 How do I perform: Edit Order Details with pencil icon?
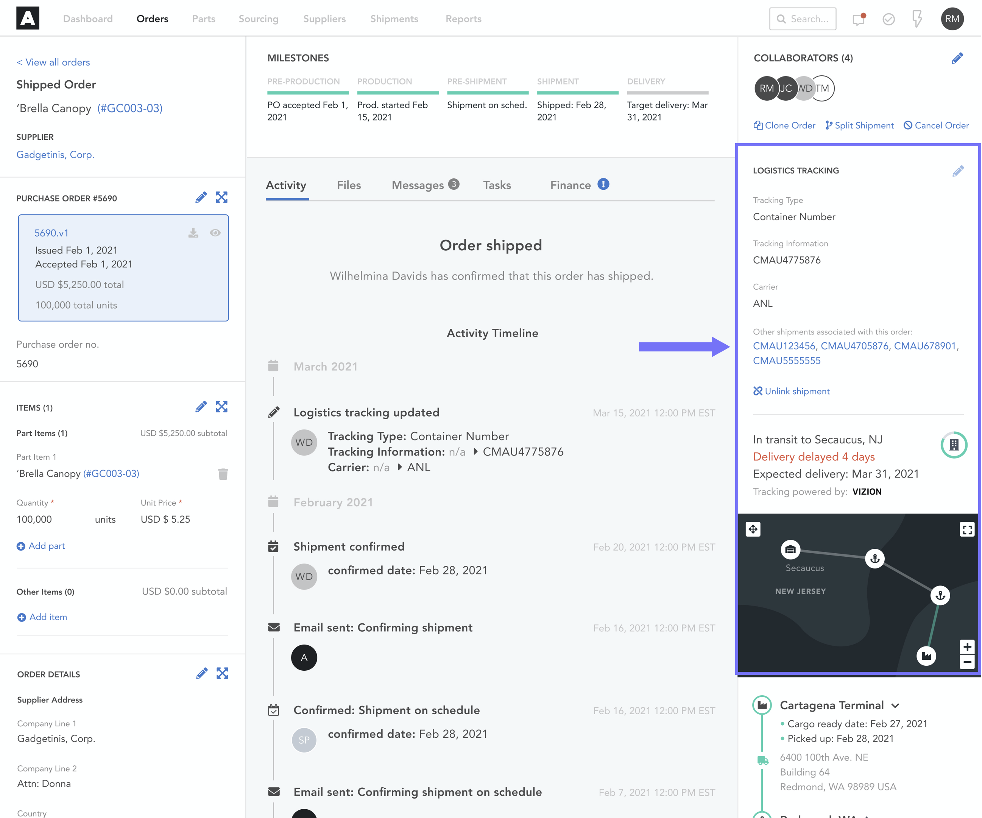click(x=201, y=673)
